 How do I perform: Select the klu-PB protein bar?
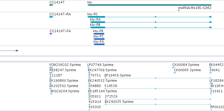99,34
